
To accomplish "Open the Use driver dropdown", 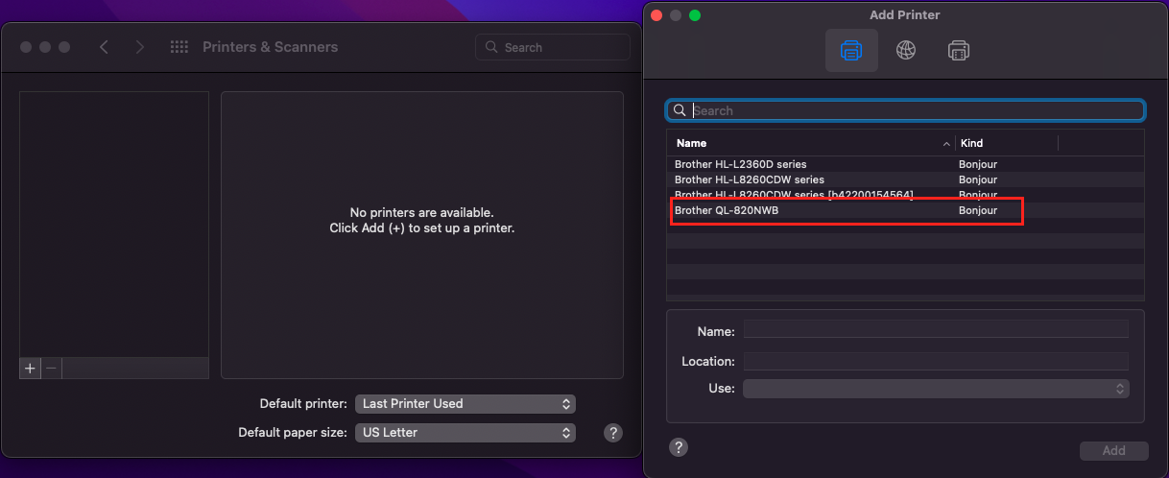I will pyautogui.click(x=936, y=389).
